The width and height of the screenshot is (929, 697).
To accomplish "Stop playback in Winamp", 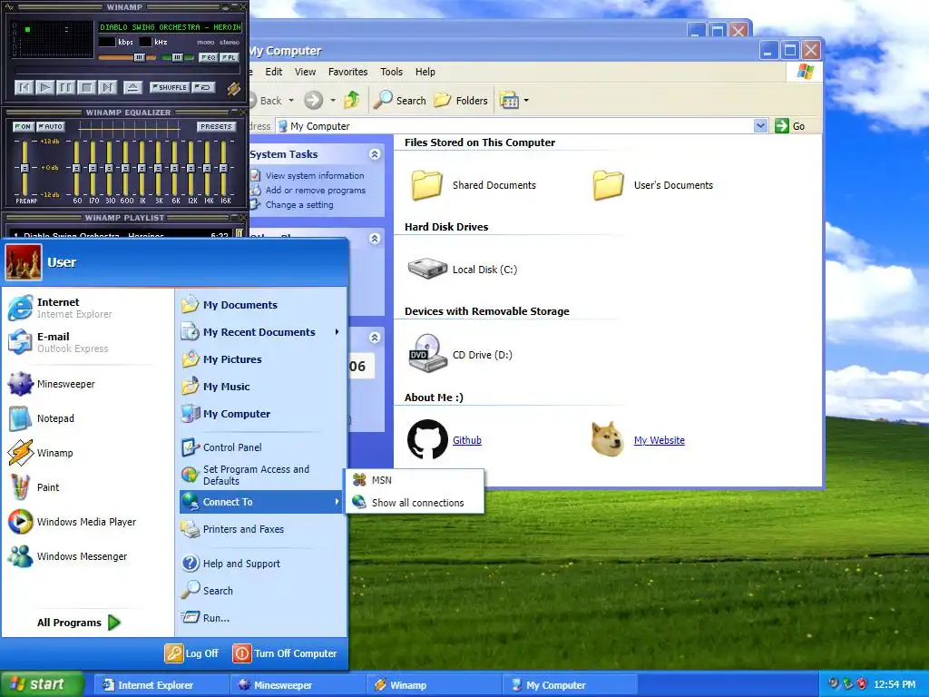I will point(86,88).
